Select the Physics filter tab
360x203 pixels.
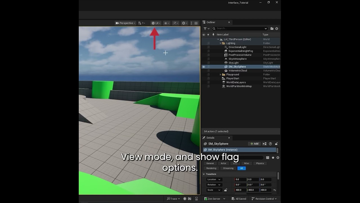pyautogui.click(x=260, y=163)
